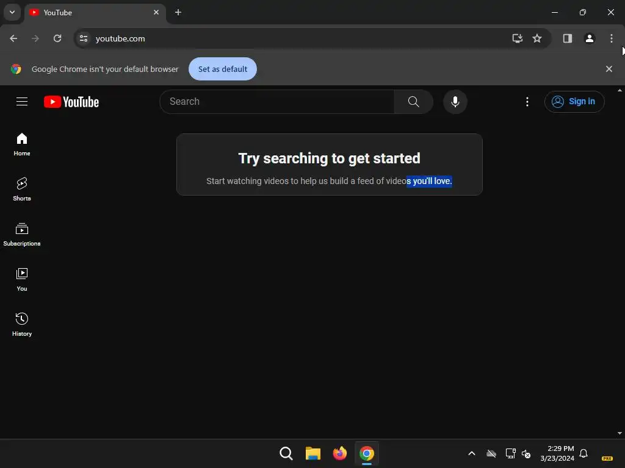
Task: Click the page scrollbar up arrow
Action: (x=620, y=90)
